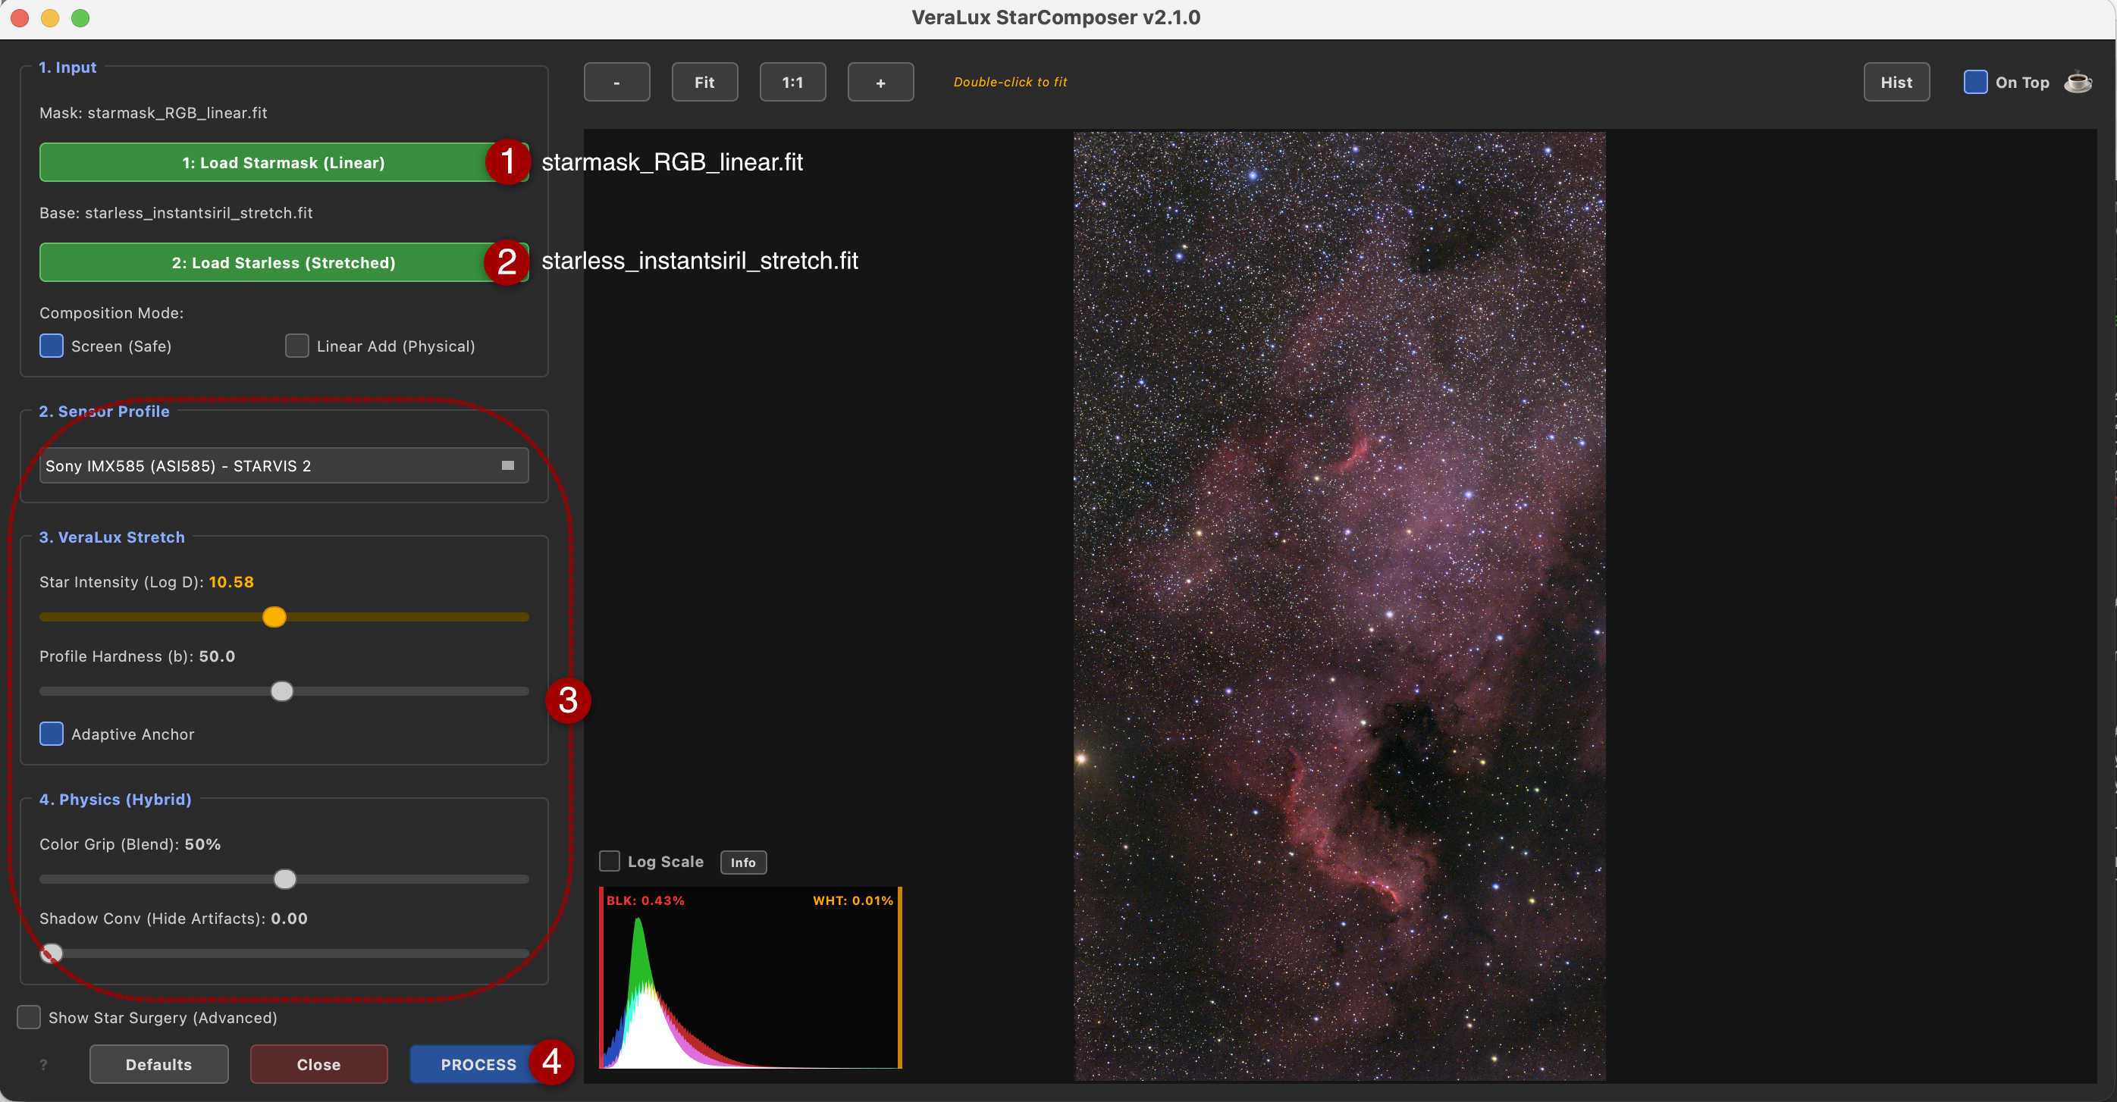Toggle the Hist histogram button
Screen dimensions: 2117x1102
(x=1896, y=82)
